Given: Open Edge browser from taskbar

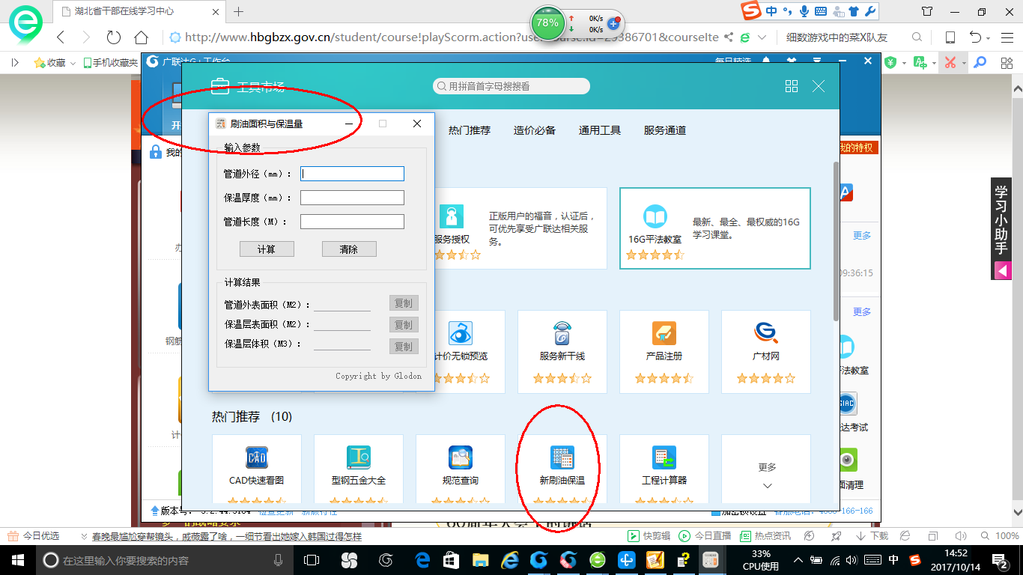Looking at the screenshot, I should pyautogui.click(x=423, y=560).
